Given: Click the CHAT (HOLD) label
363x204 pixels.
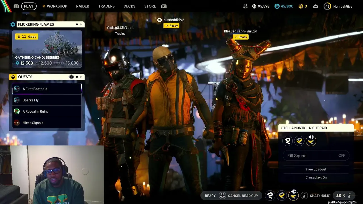Looking at the screenshot, I should (320, 196).
